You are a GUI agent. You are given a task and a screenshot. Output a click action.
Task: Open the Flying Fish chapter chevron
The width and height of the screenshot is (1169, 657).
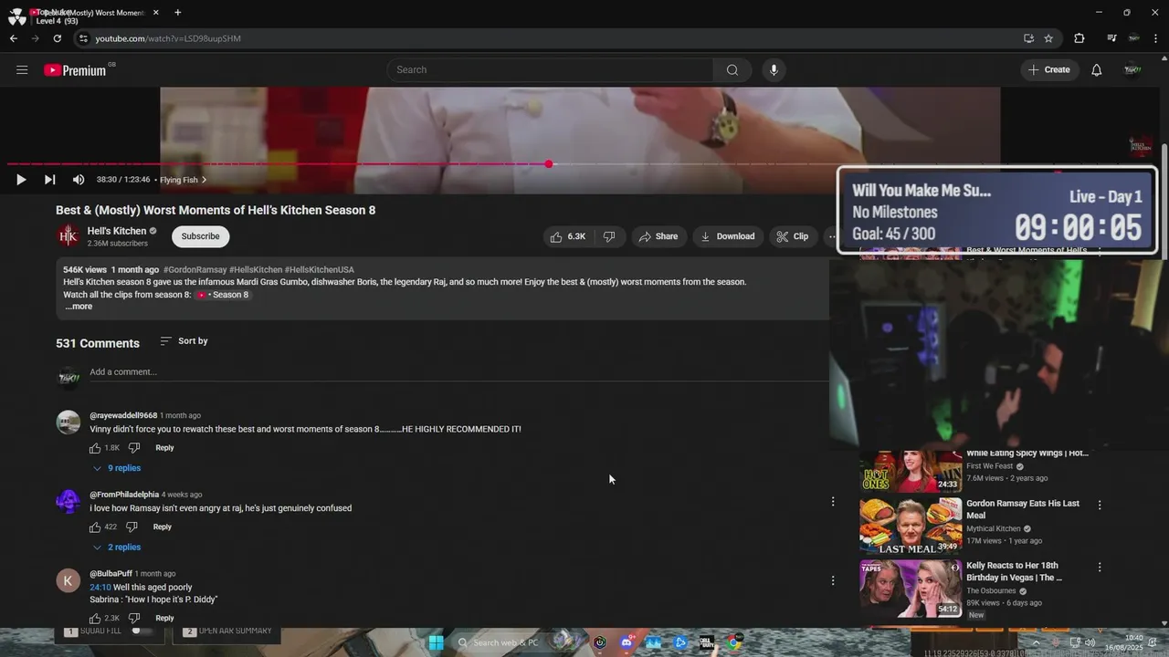(204, 180)
